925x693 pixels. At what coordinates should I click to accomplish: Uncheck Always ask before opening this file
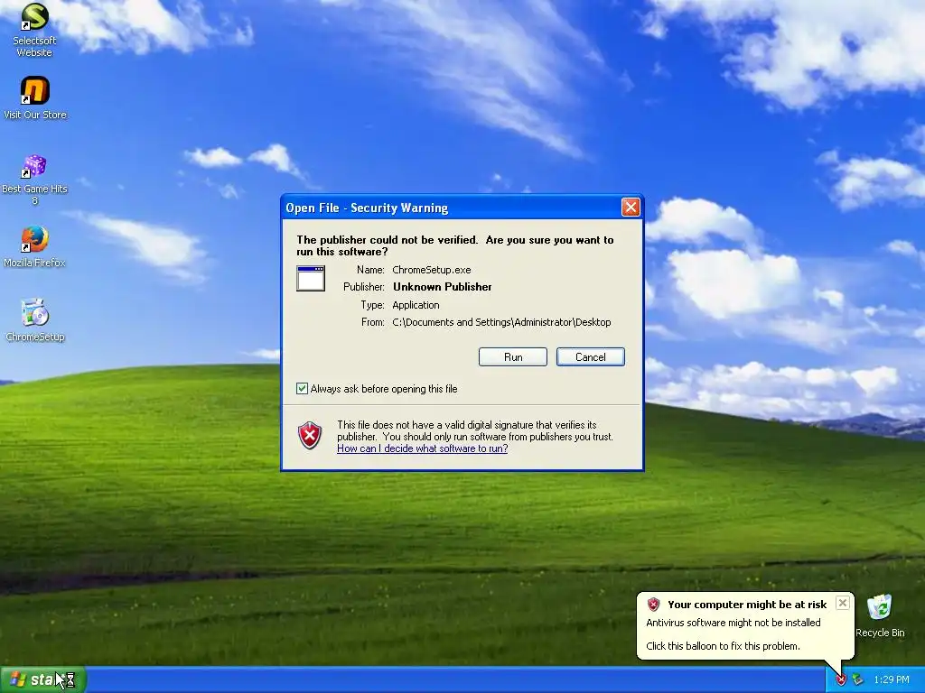(x=302, y=388)
